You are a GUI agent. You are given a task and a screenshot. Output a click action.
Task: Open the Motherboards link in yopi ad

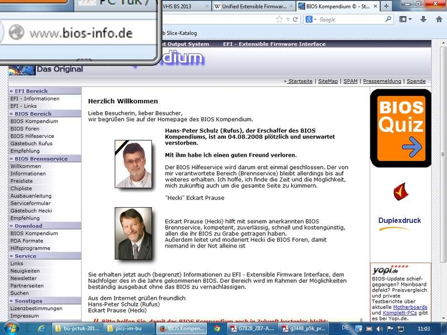click(x=410, y=307)
